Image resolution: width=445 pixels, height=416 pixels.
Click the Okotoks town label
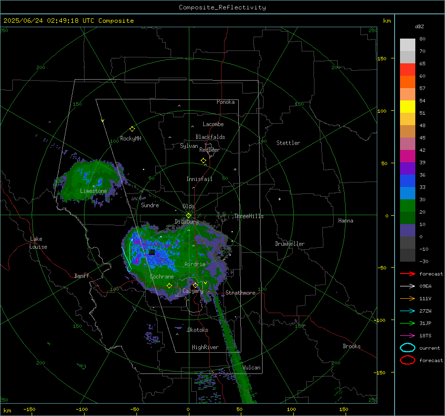[198, 329]
